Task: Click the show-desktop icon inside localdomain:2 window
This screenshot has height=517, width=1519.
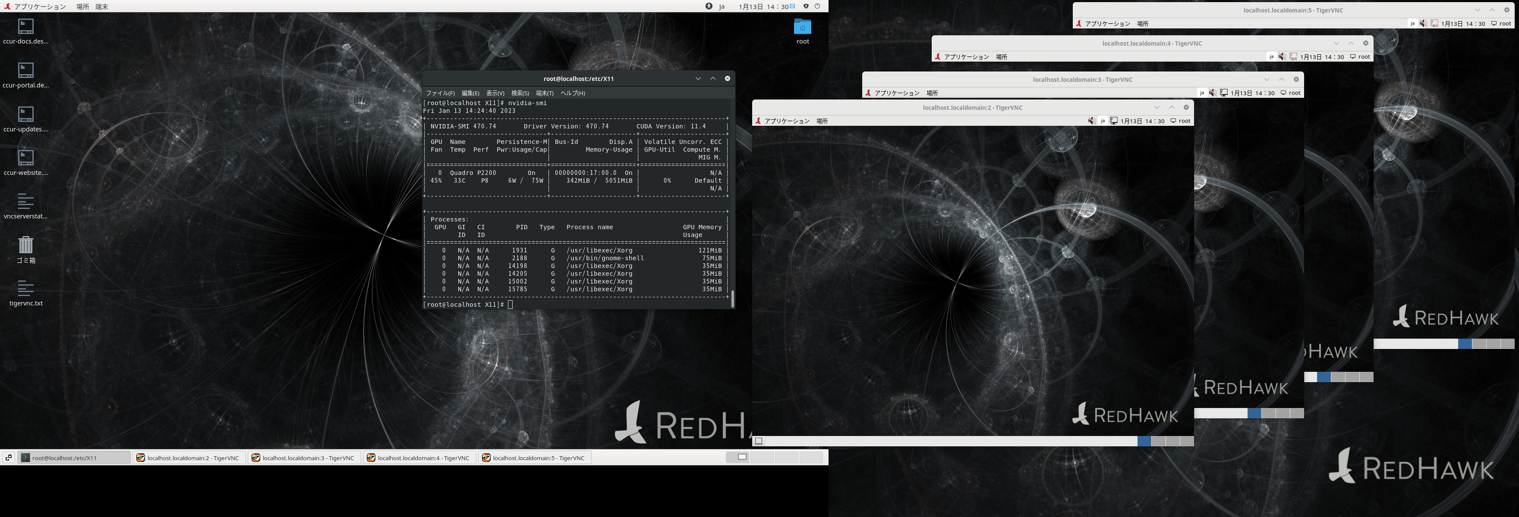Action: coord(759,441)
